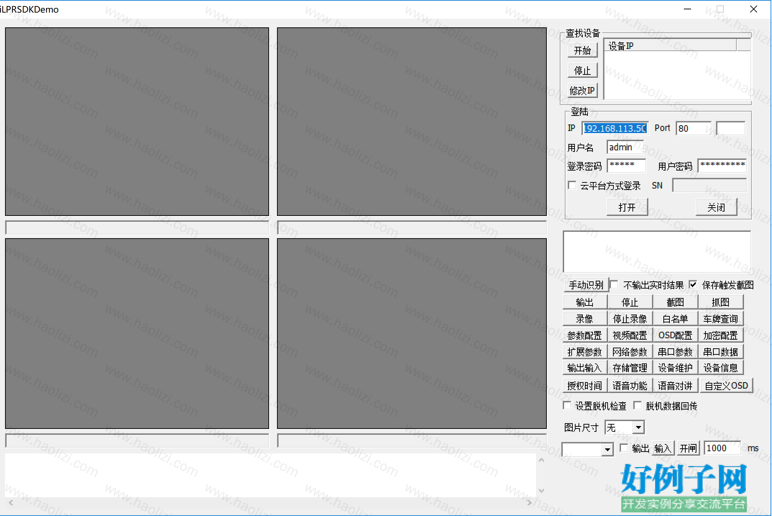
Task: Expand the empty combo box beside 输出 checkbox
Action: pos(607,449)
